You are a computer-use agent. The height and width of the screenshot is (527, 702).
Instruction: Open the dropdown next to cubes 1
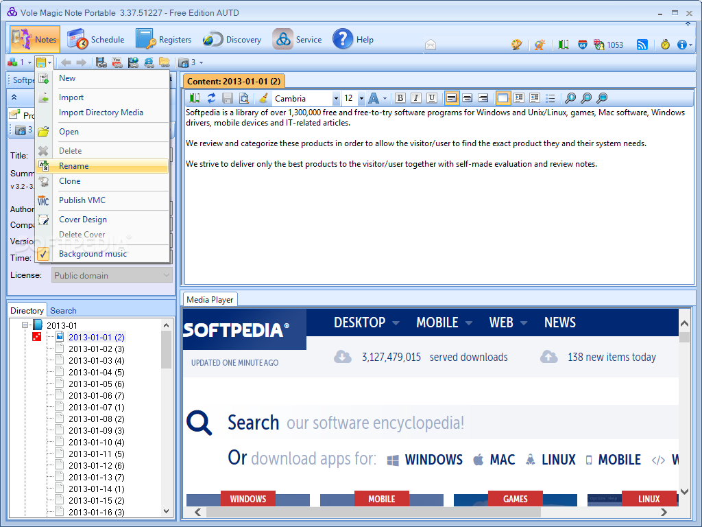point(29,62)
